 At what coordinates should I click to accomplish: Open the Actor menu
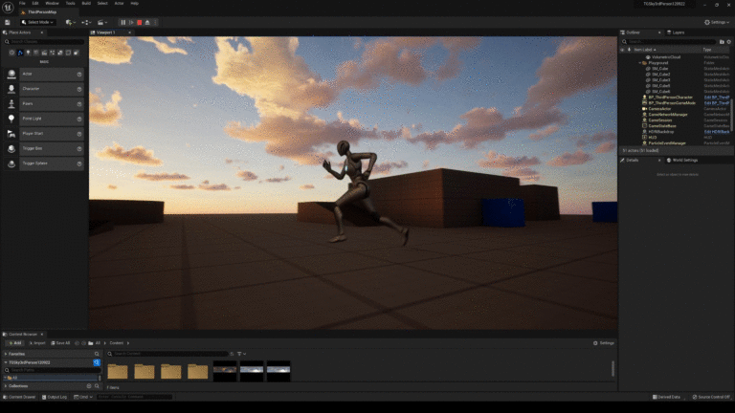pos(119,3)
